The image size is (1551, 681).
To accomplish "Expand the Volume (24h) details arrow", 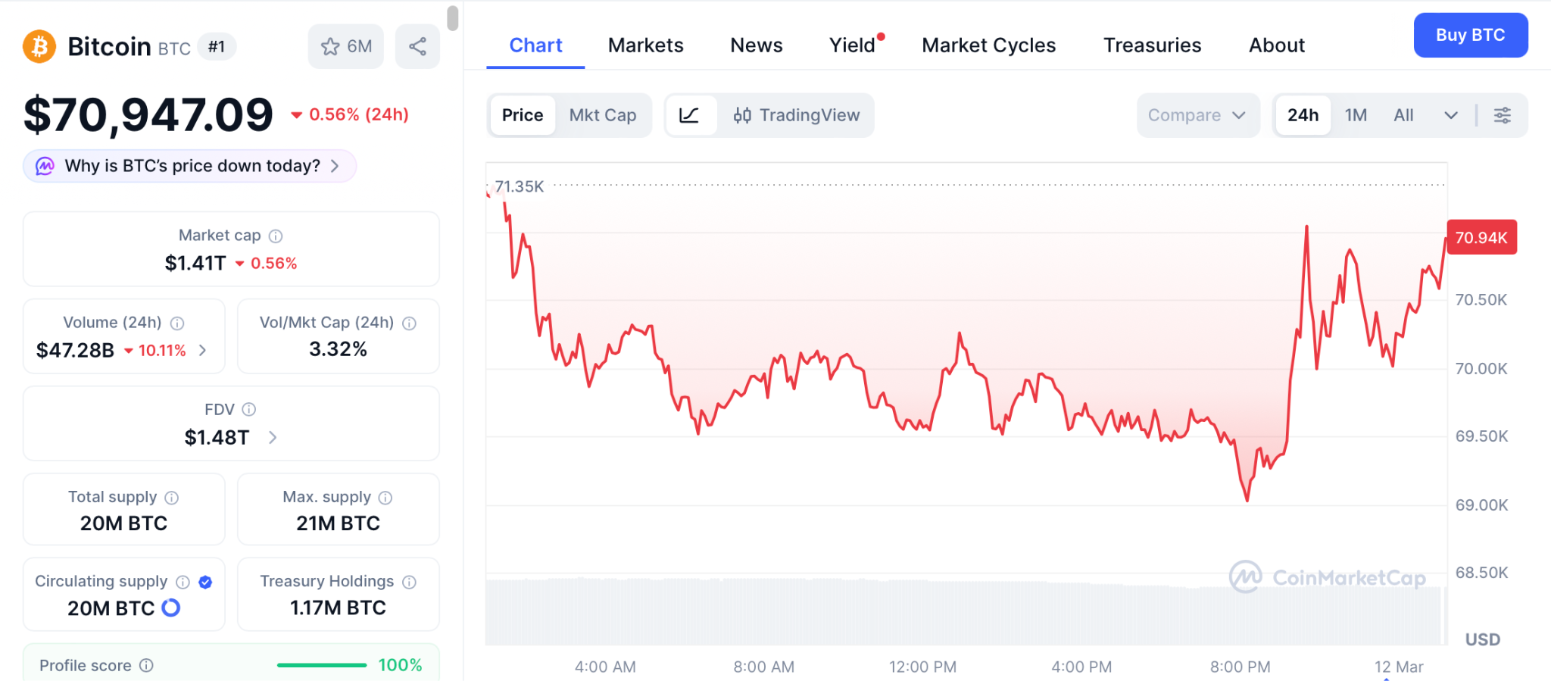I will 203,350.
